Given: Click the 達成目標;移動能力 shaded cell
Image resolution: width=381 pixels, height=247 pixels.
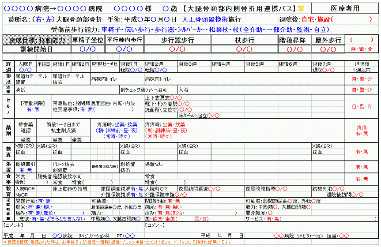Looking at the screenshot, I should point(37,40).
